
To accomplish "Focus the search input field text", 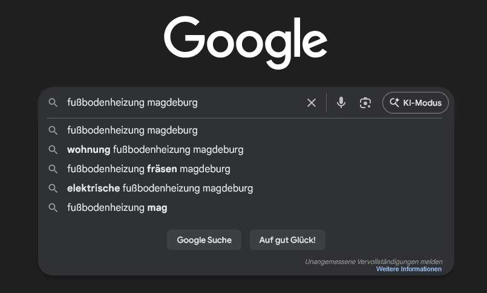I will point(181,103).
